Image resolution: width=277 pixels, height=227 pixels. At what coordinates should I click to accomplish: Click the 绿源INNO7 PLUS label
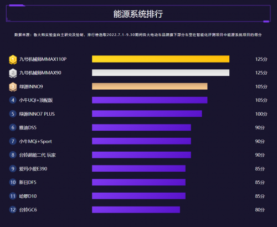(x=37, y=114)
